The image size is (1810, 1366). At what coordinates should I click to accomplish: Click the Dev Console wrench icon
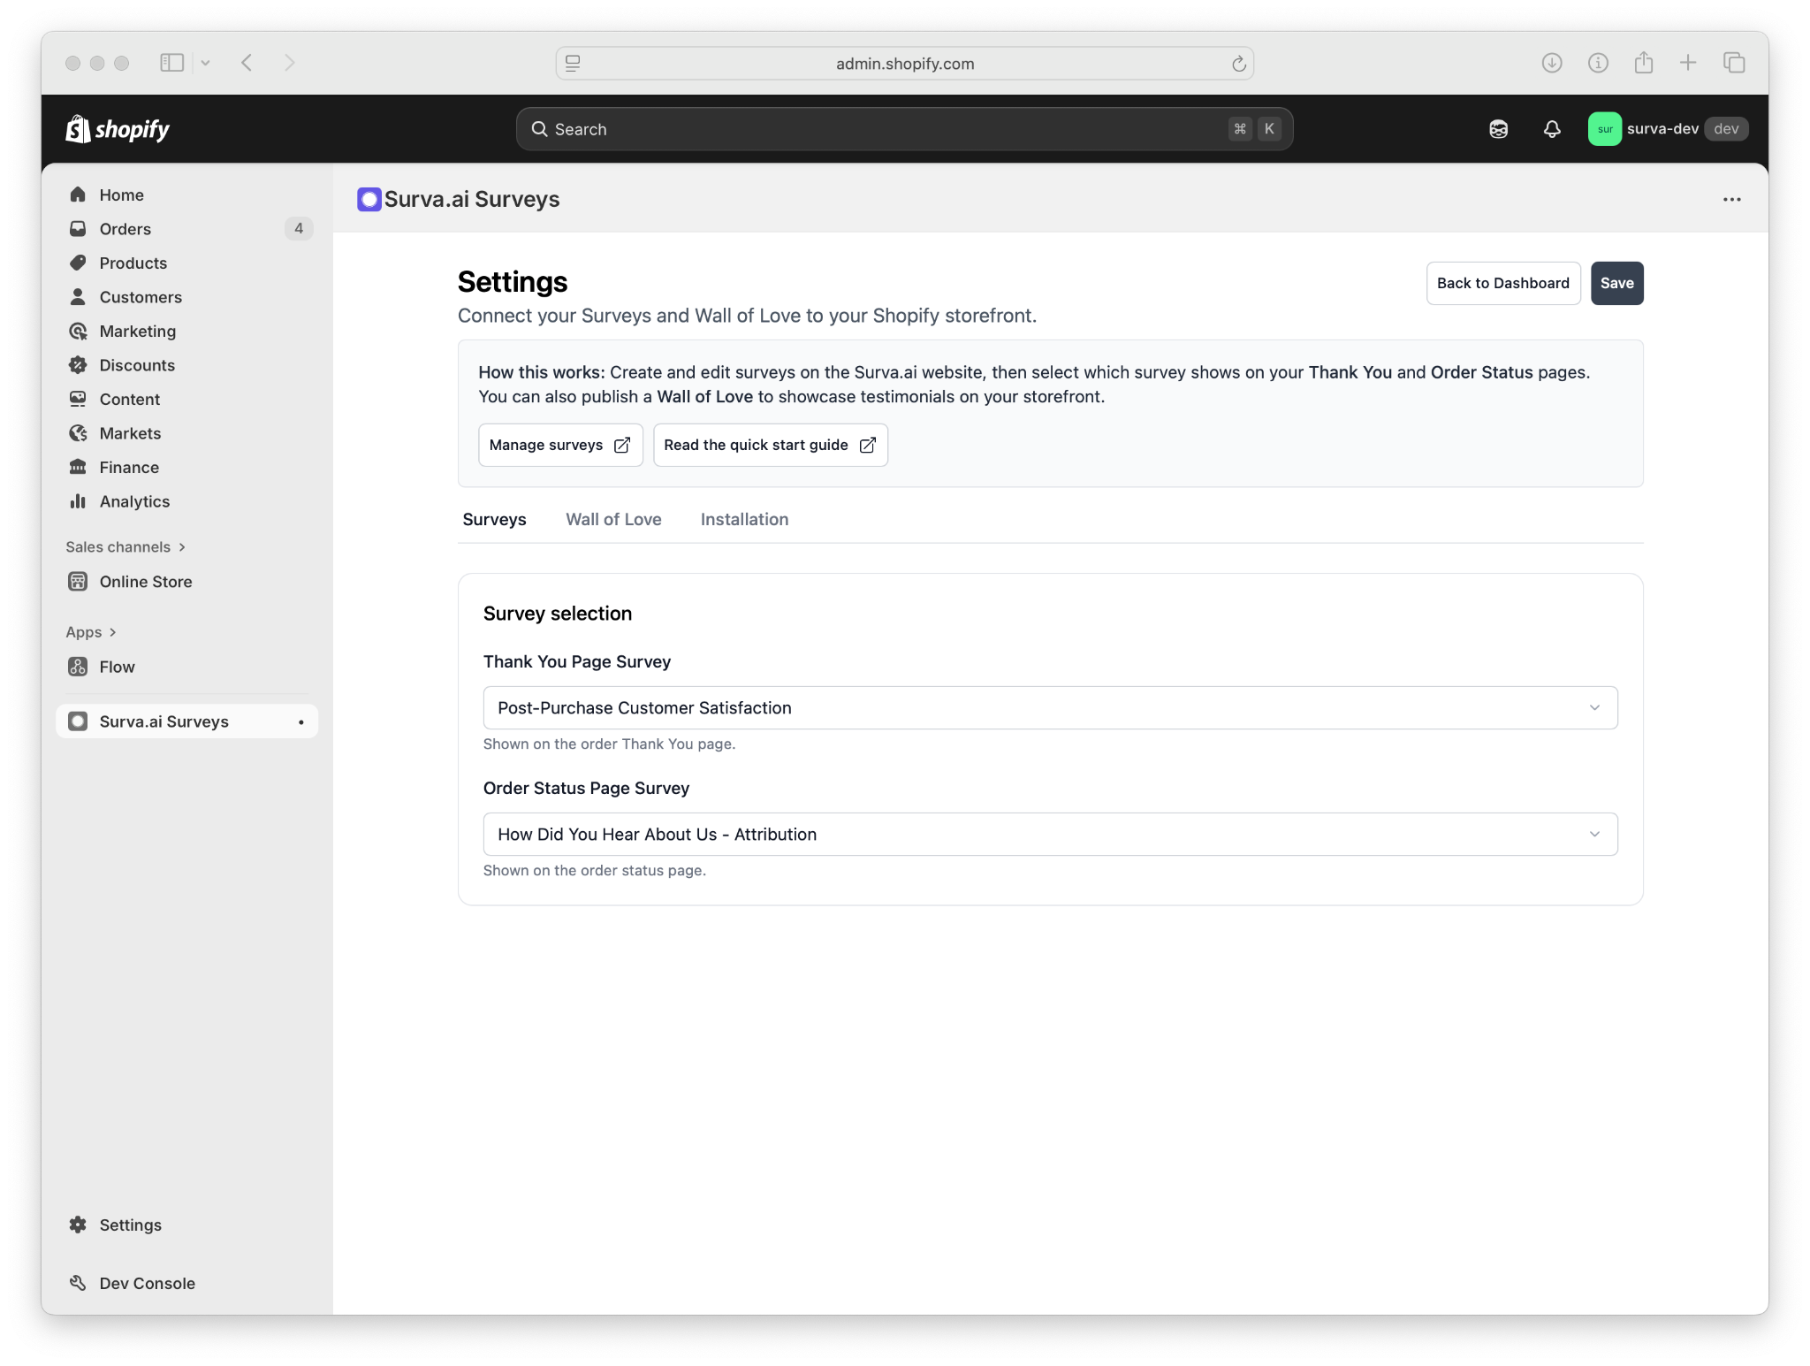78,1283
